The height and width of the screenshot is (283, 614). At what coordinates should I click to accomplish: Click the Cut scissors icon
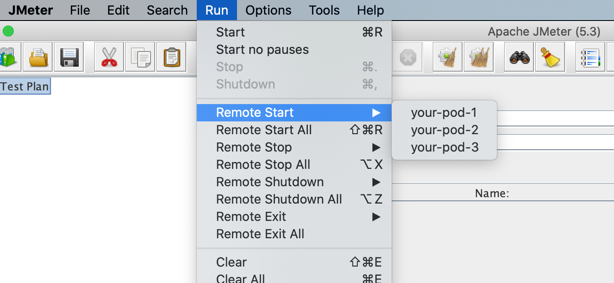(109, 57)
